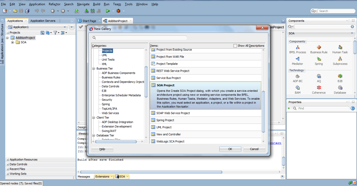Click the Projects panel filter funnel icon
Image resolution: width=357 pixels, height=186 pixels.
coord(55,33)
